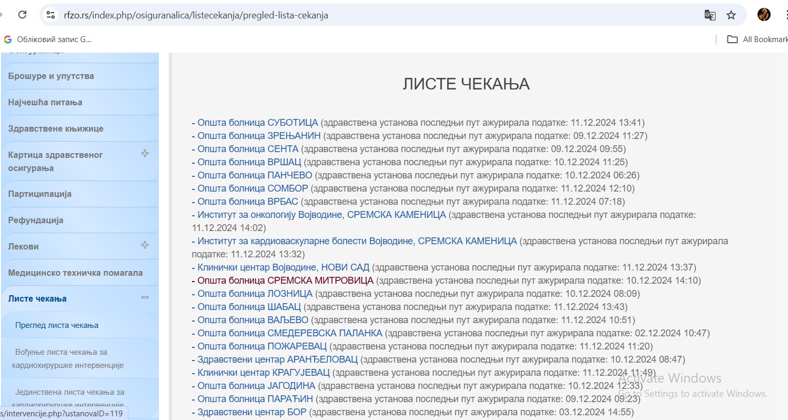Expand the Картица здравственог осигурања submenu
This screenshot has height=420, width=788.
point(145,154)
